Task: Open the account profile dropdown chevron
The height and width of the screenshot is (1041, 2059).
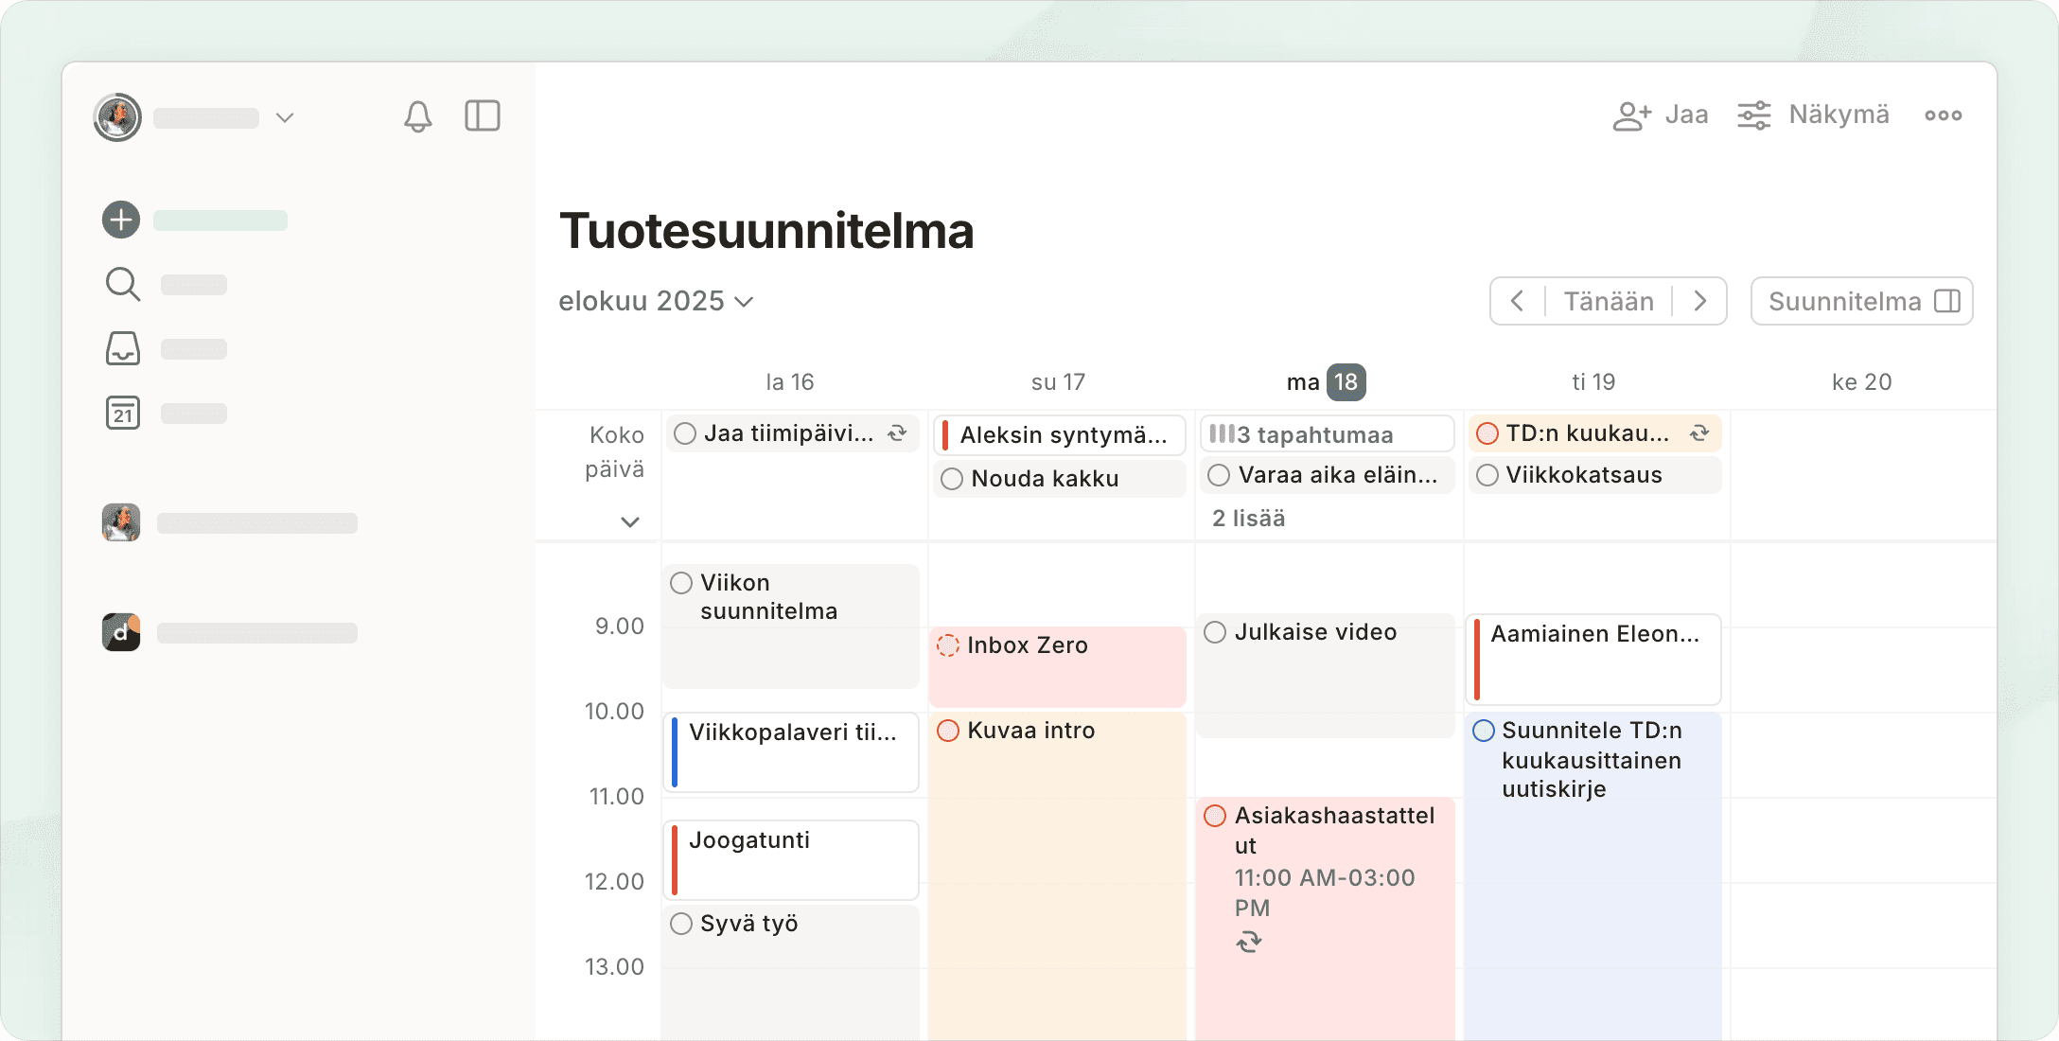Action: 285,117
